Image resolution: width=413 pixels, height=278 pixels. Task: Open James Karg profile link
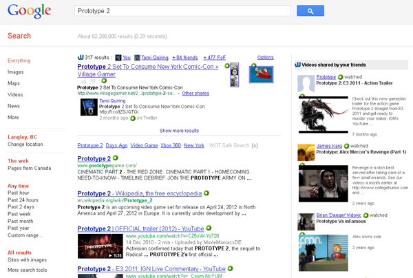[329, 146]
